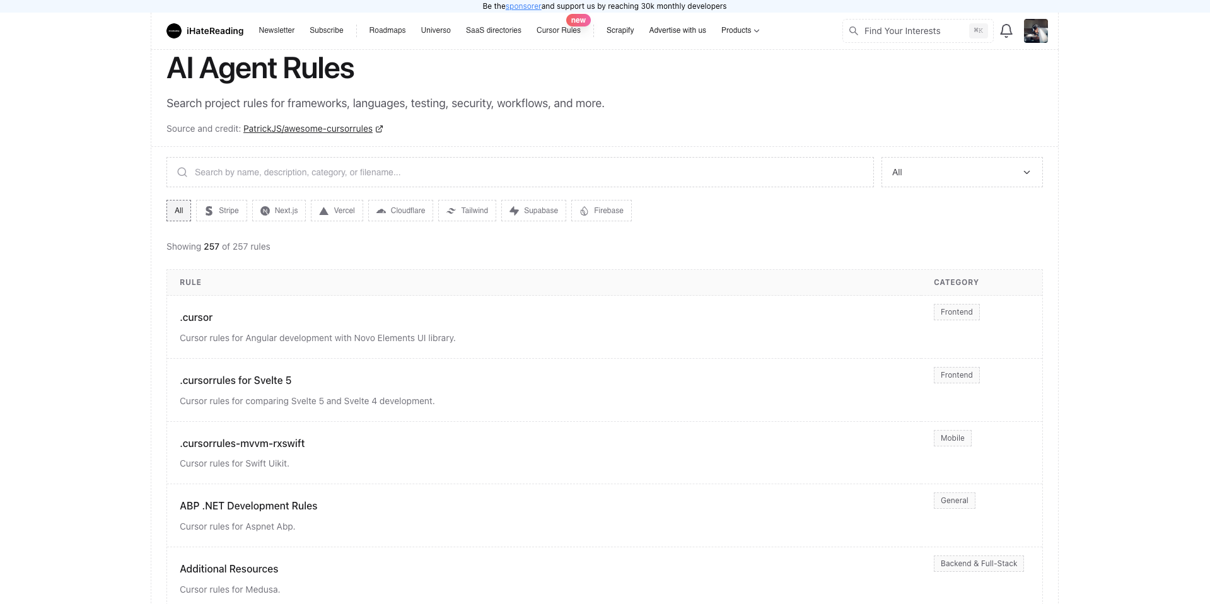Image resolution: width=1210 pixels, height=604 pixels.
Task: Click the Frontend tag on the .cursor row
Action: (x=957, y=312)
